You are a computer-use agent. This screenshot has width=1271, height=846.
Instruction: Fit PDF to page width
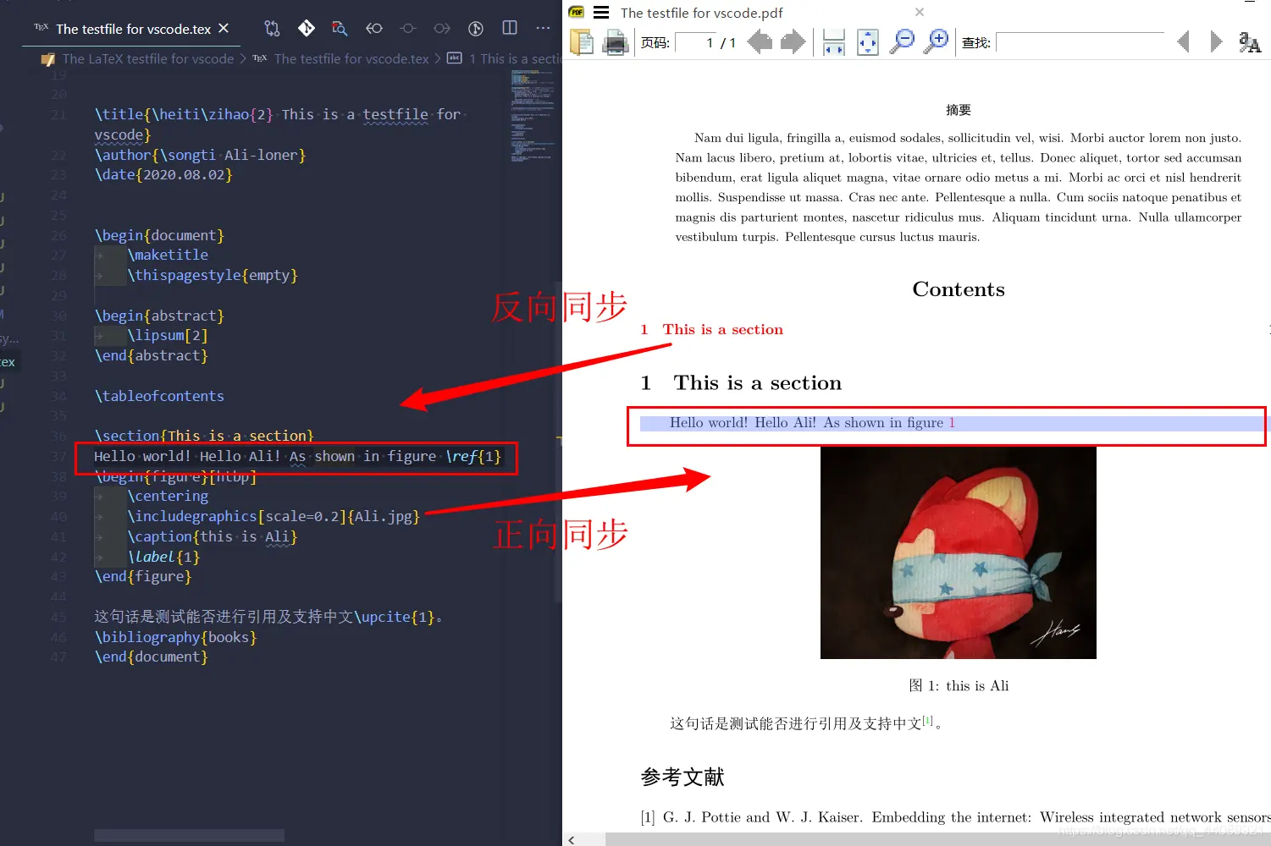(834, 41)
